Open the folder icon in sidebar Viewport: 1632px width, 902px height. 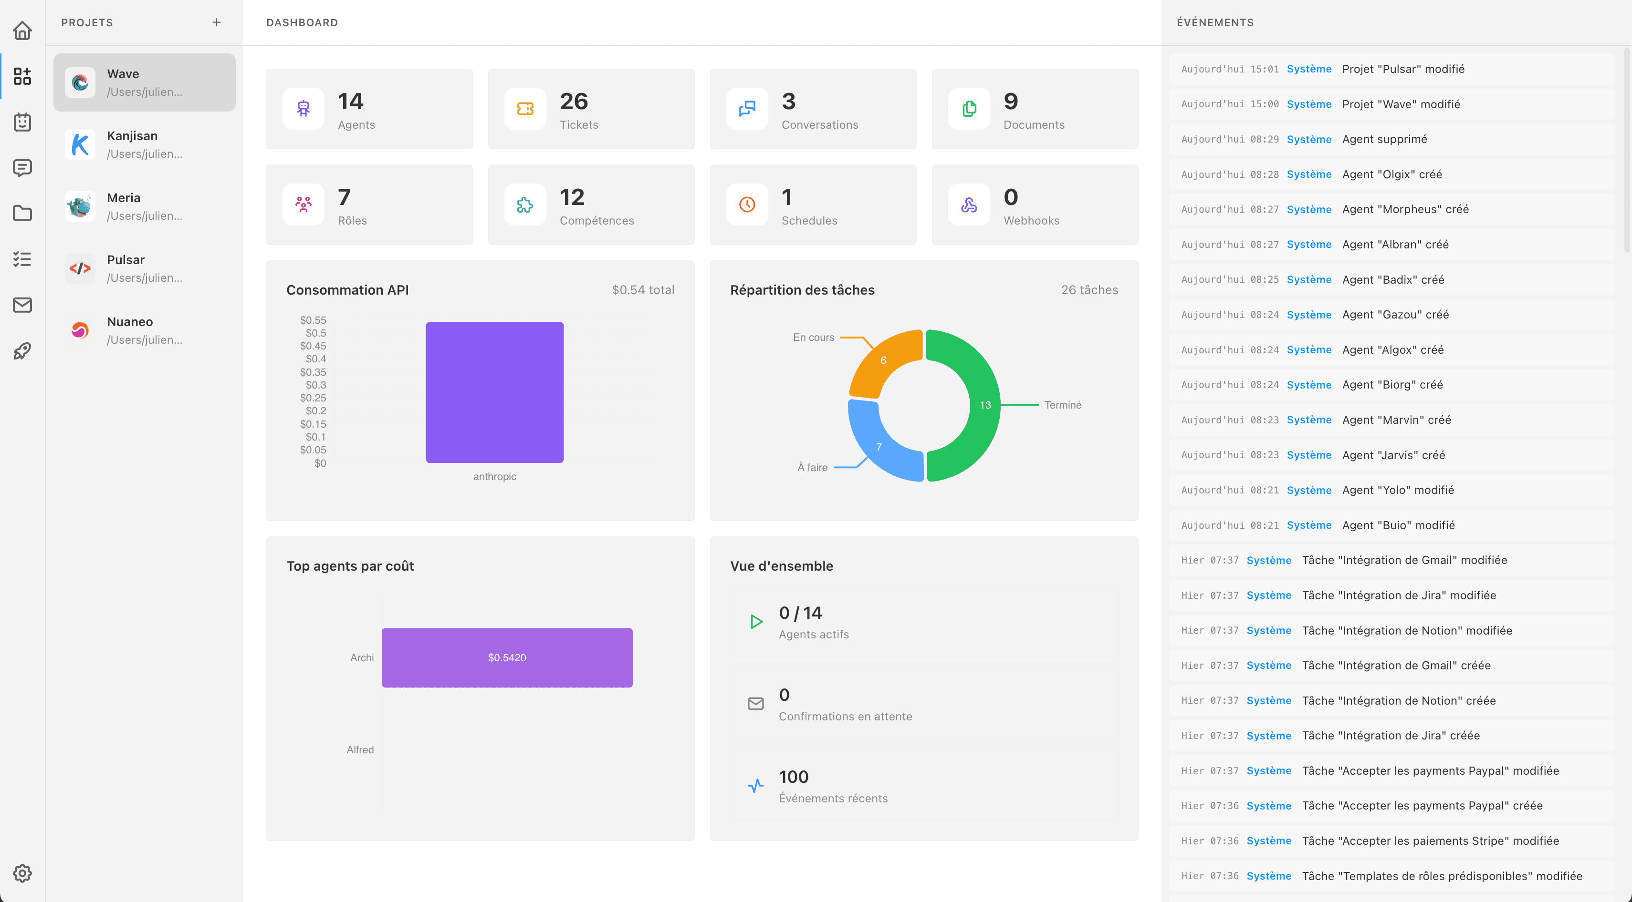22,213
